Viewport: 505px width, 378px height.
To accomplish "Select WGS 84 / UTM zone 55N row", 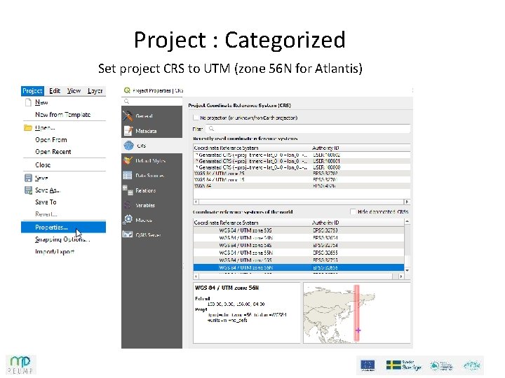I will coord(299,253).
